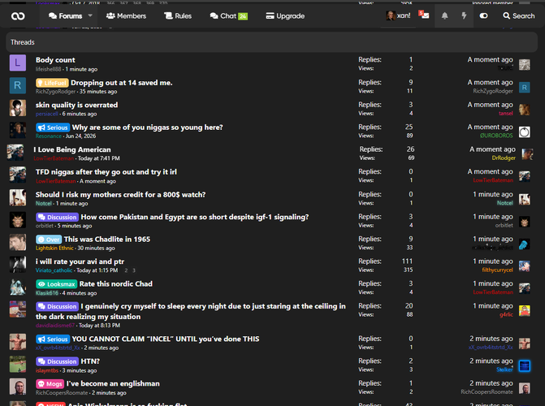This screenshot has width=545, height=406.
Task: Click the Klasik616 thread starter avatar
Action: click(x=18, y=287)
